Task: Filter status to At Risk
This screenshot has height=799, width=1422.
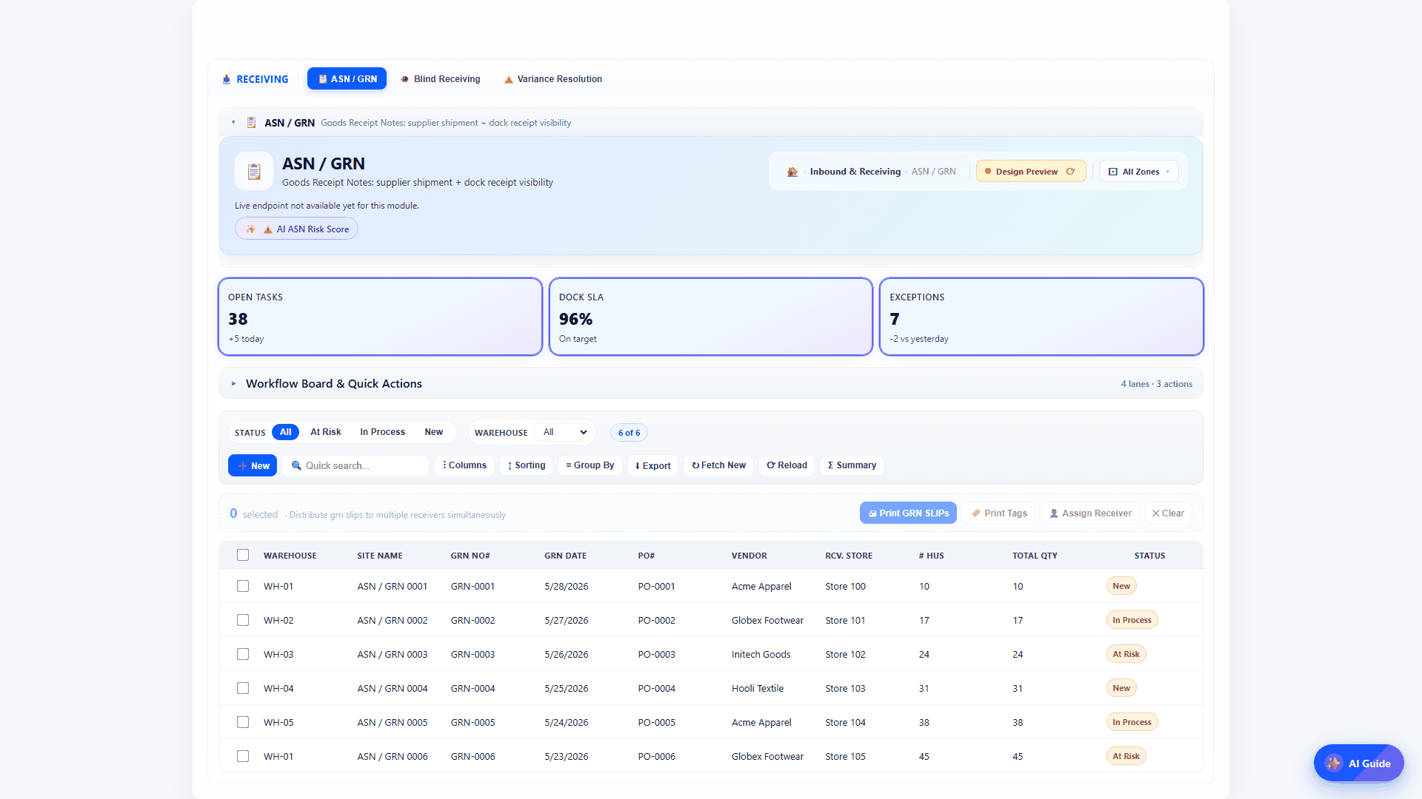Action: coord(326,432)
